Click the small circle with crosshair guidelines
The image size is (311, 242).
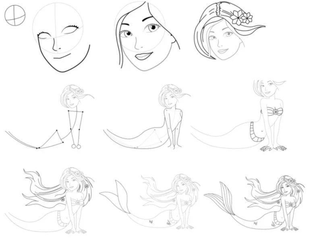[x=15, y=16]
